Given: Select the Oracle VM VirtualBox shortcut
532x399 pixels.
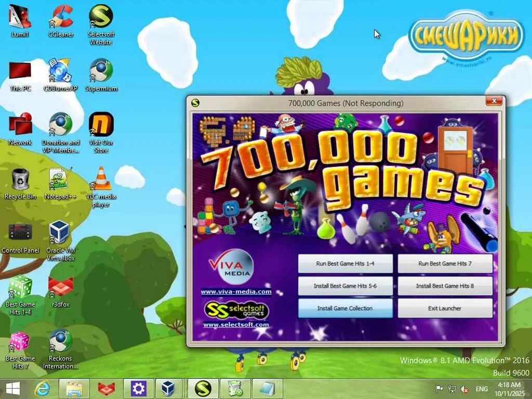Looking at the screenshot, I should [60, 241].
